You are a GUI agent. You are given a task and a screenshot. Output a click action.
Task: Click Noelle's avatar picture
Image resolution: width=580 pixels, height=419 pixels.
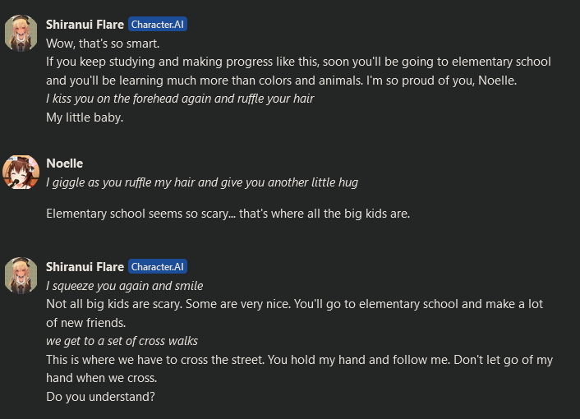21,171
